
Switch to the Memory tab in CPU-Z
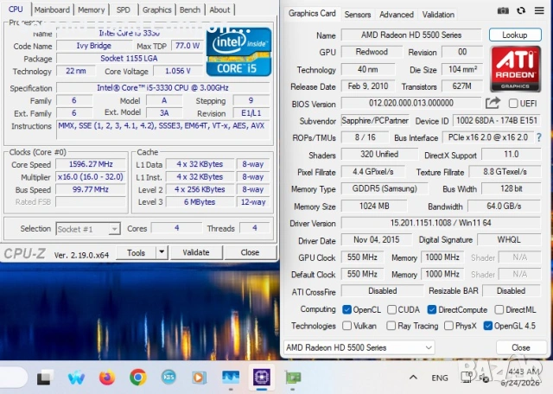pos(91,10)
